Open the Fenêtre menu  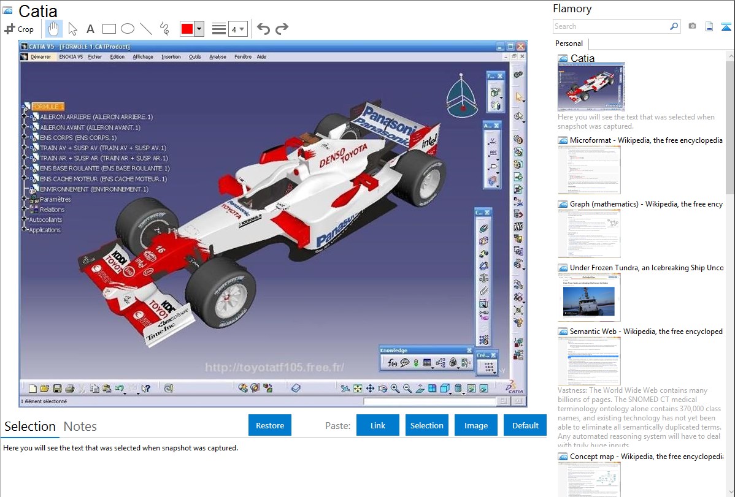(x=243, y=56)
